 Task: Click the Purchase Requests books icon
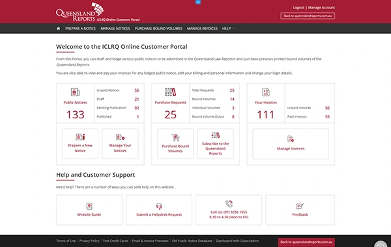170,92
